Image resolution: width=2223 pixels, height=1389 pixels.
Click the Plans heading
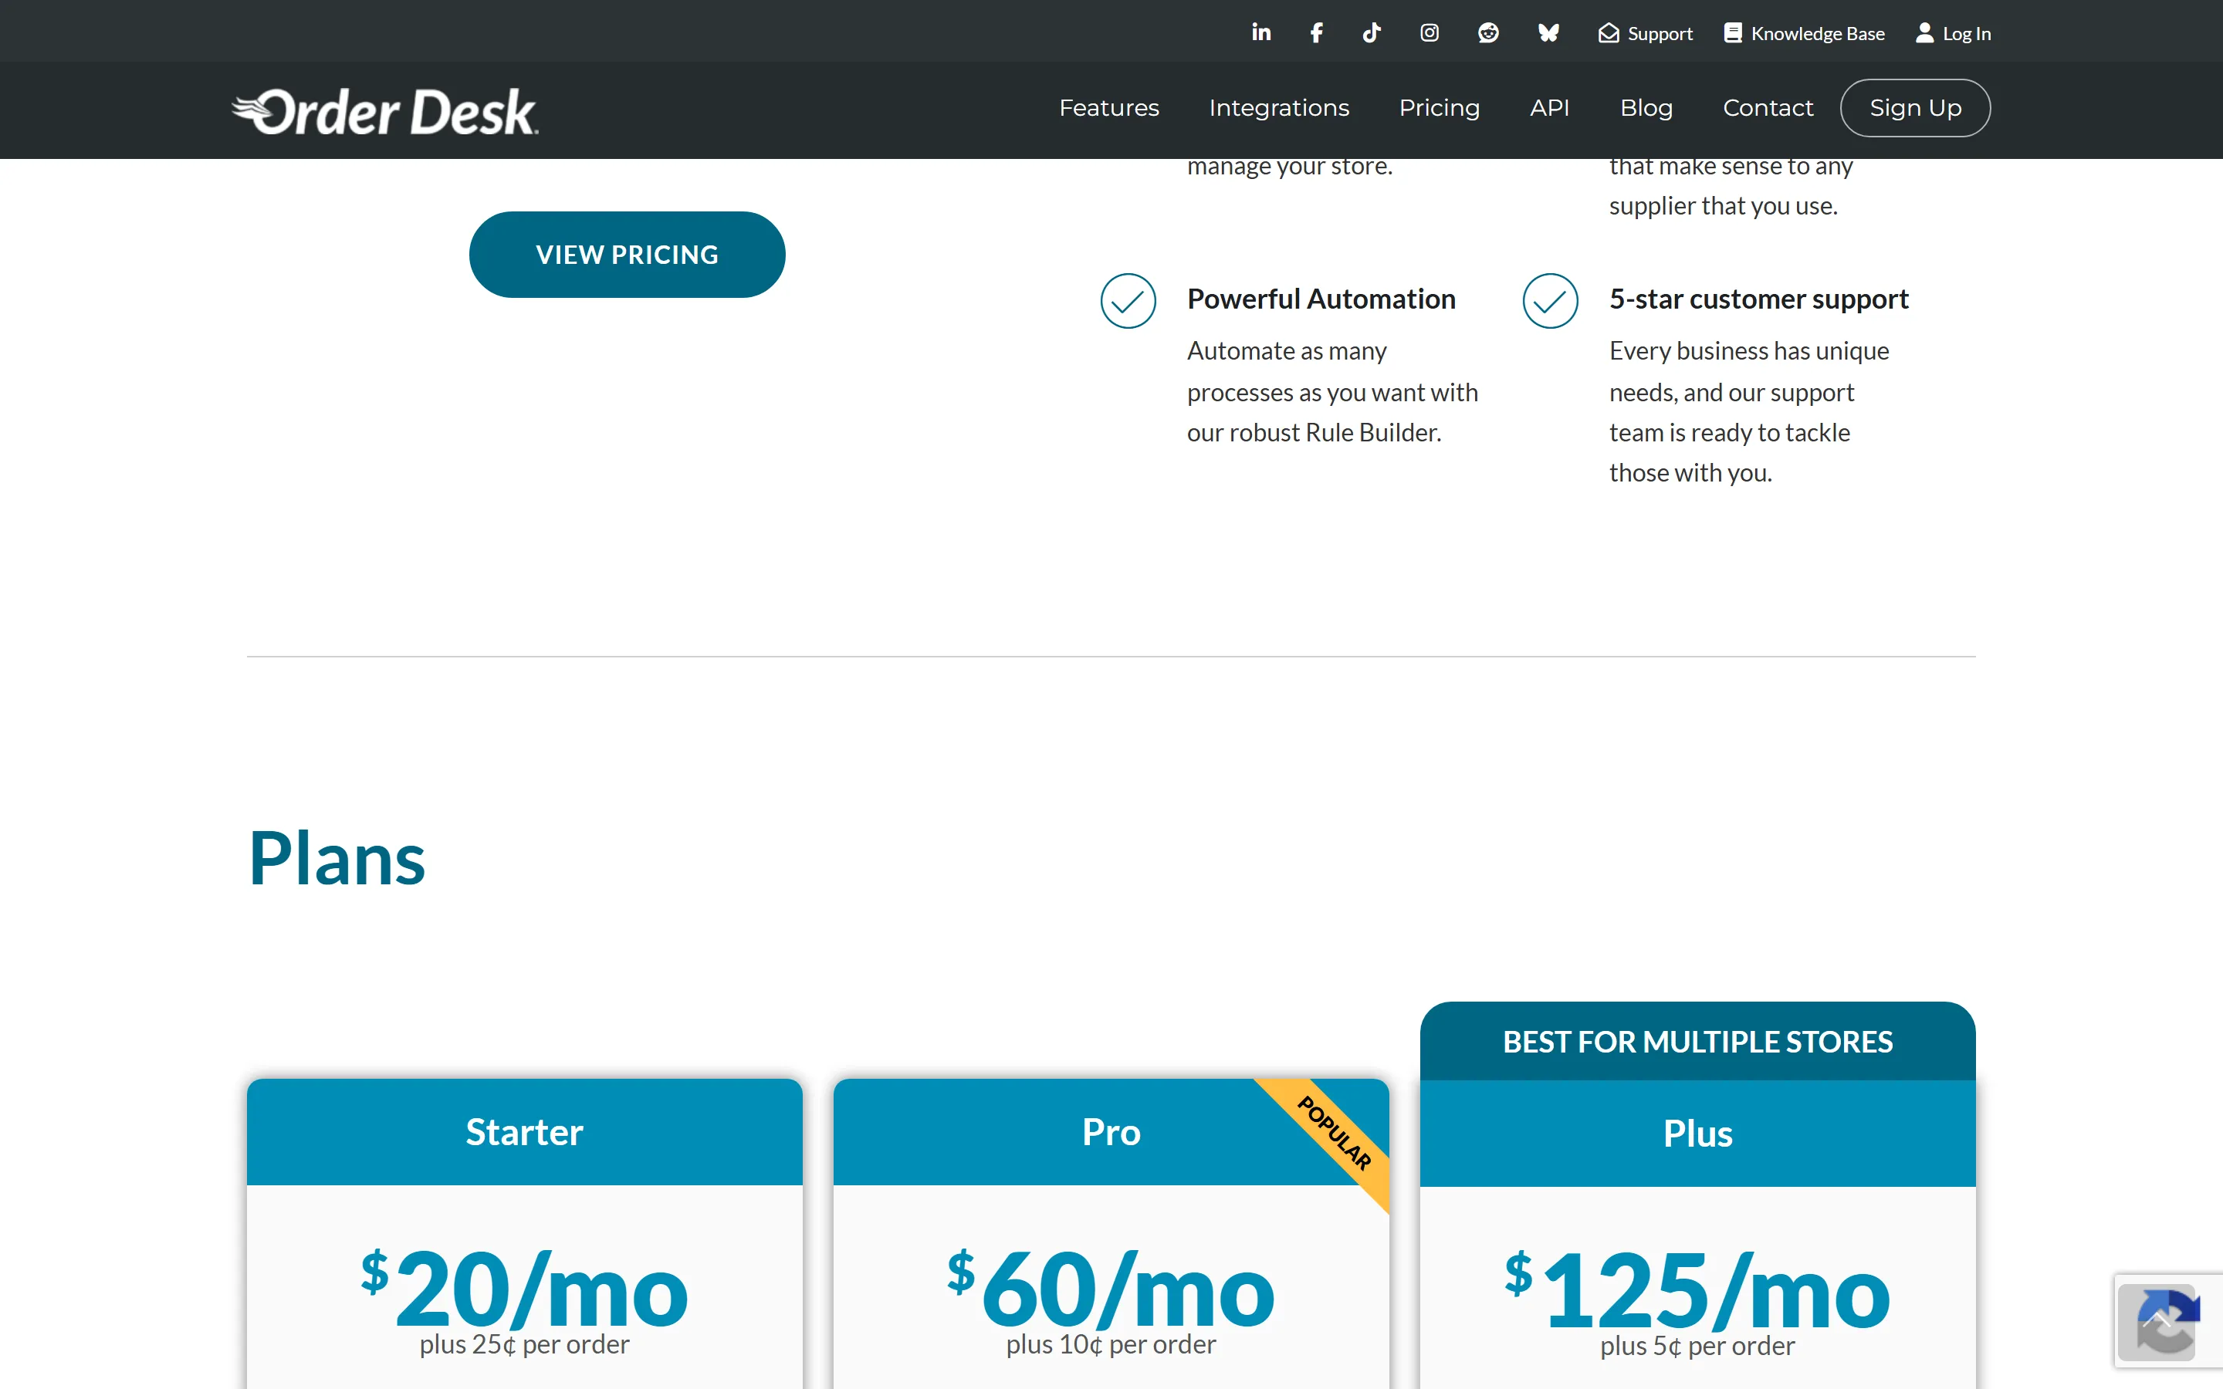click(337, 858)
